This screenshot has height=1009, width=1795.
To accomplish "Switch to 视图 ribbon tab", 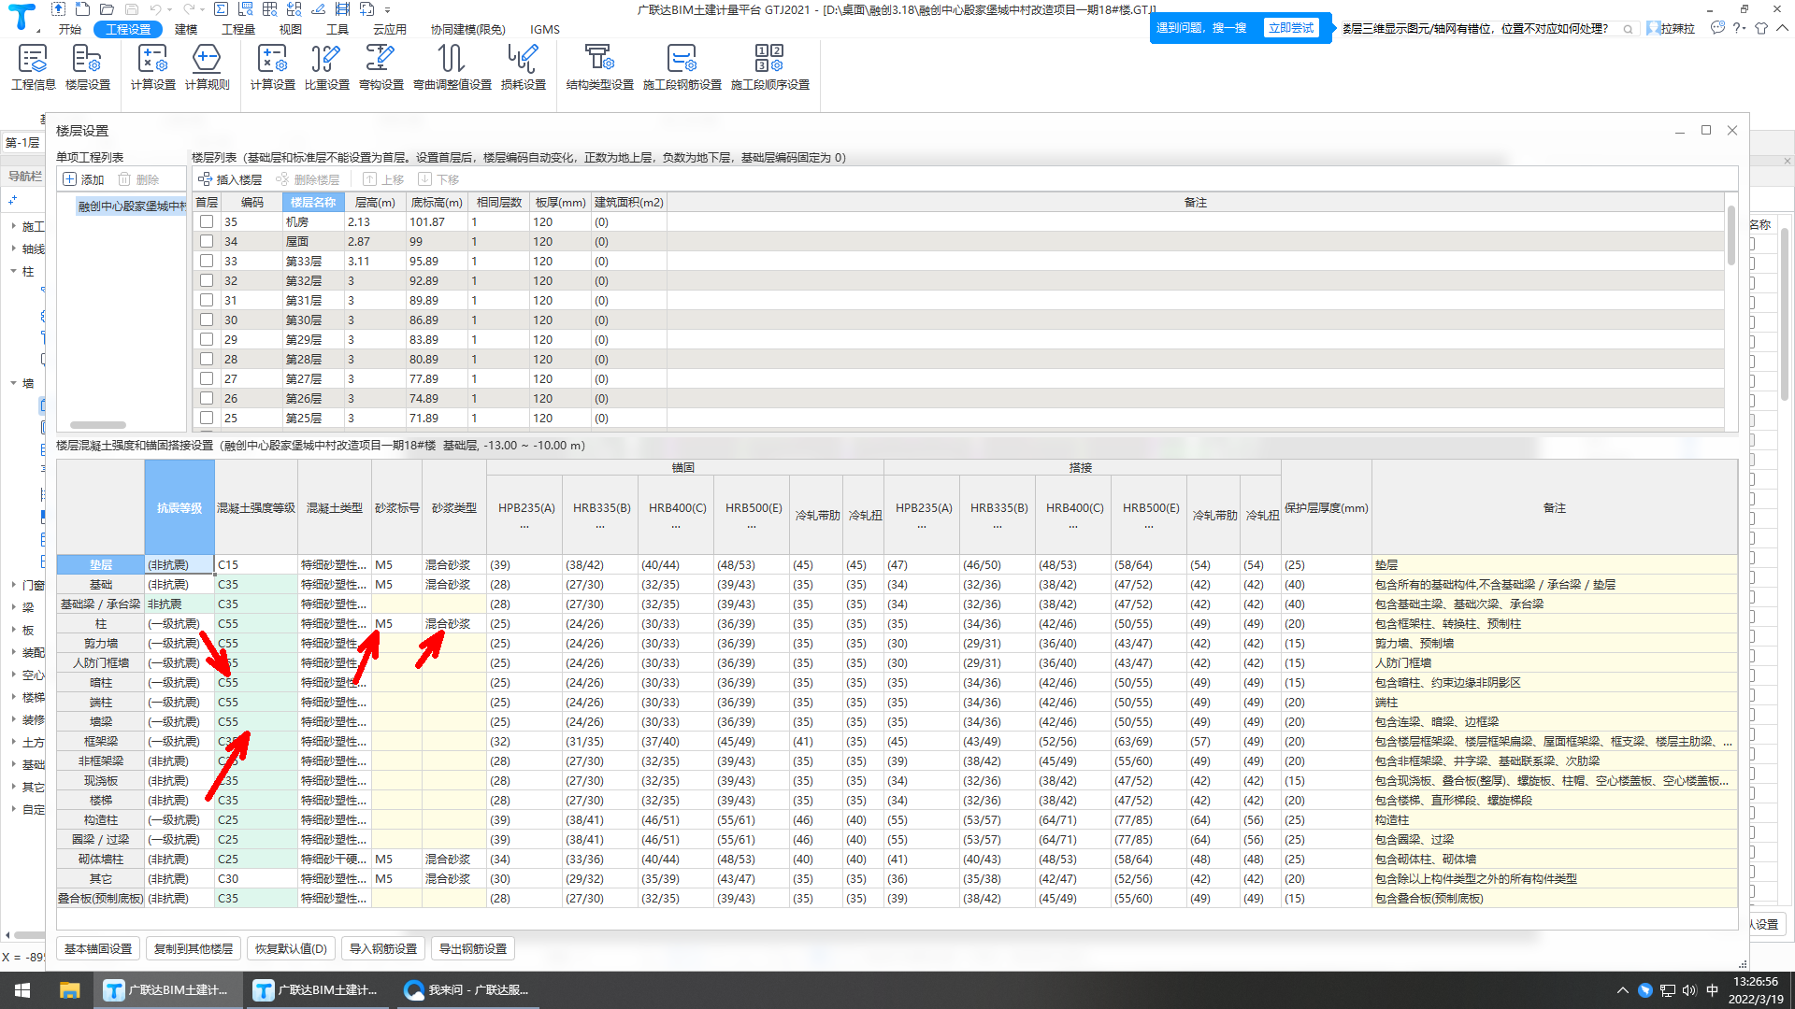I will (x=291, y=29).
